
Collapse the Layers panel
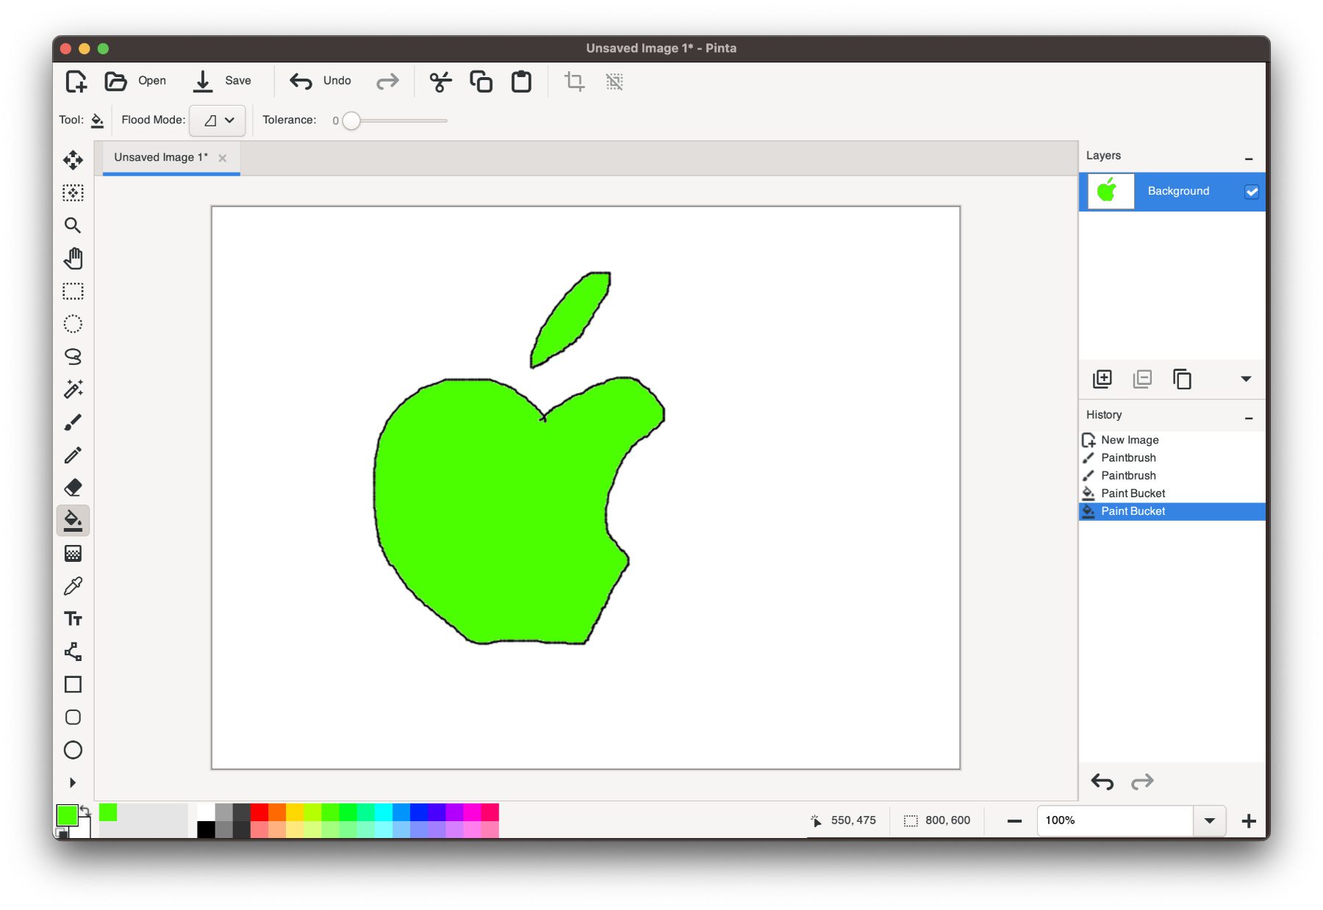tap(1248, 157)
